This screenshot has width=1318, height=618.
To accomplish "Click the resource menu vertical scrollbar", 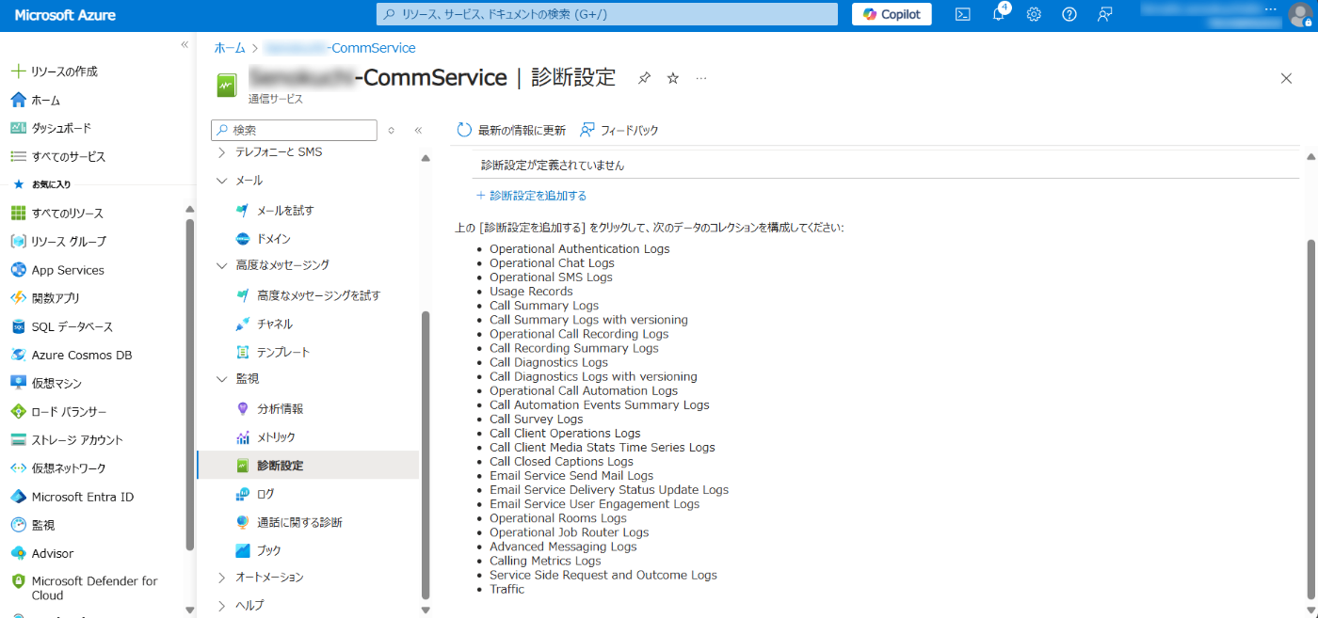I will tap(426, 454).
